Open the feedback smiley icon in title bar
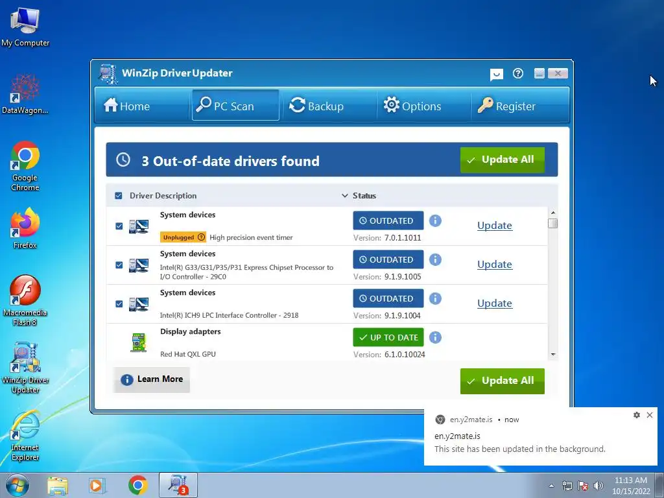The width and height of the screenshot is (664, 498). [x=496, y=75]
